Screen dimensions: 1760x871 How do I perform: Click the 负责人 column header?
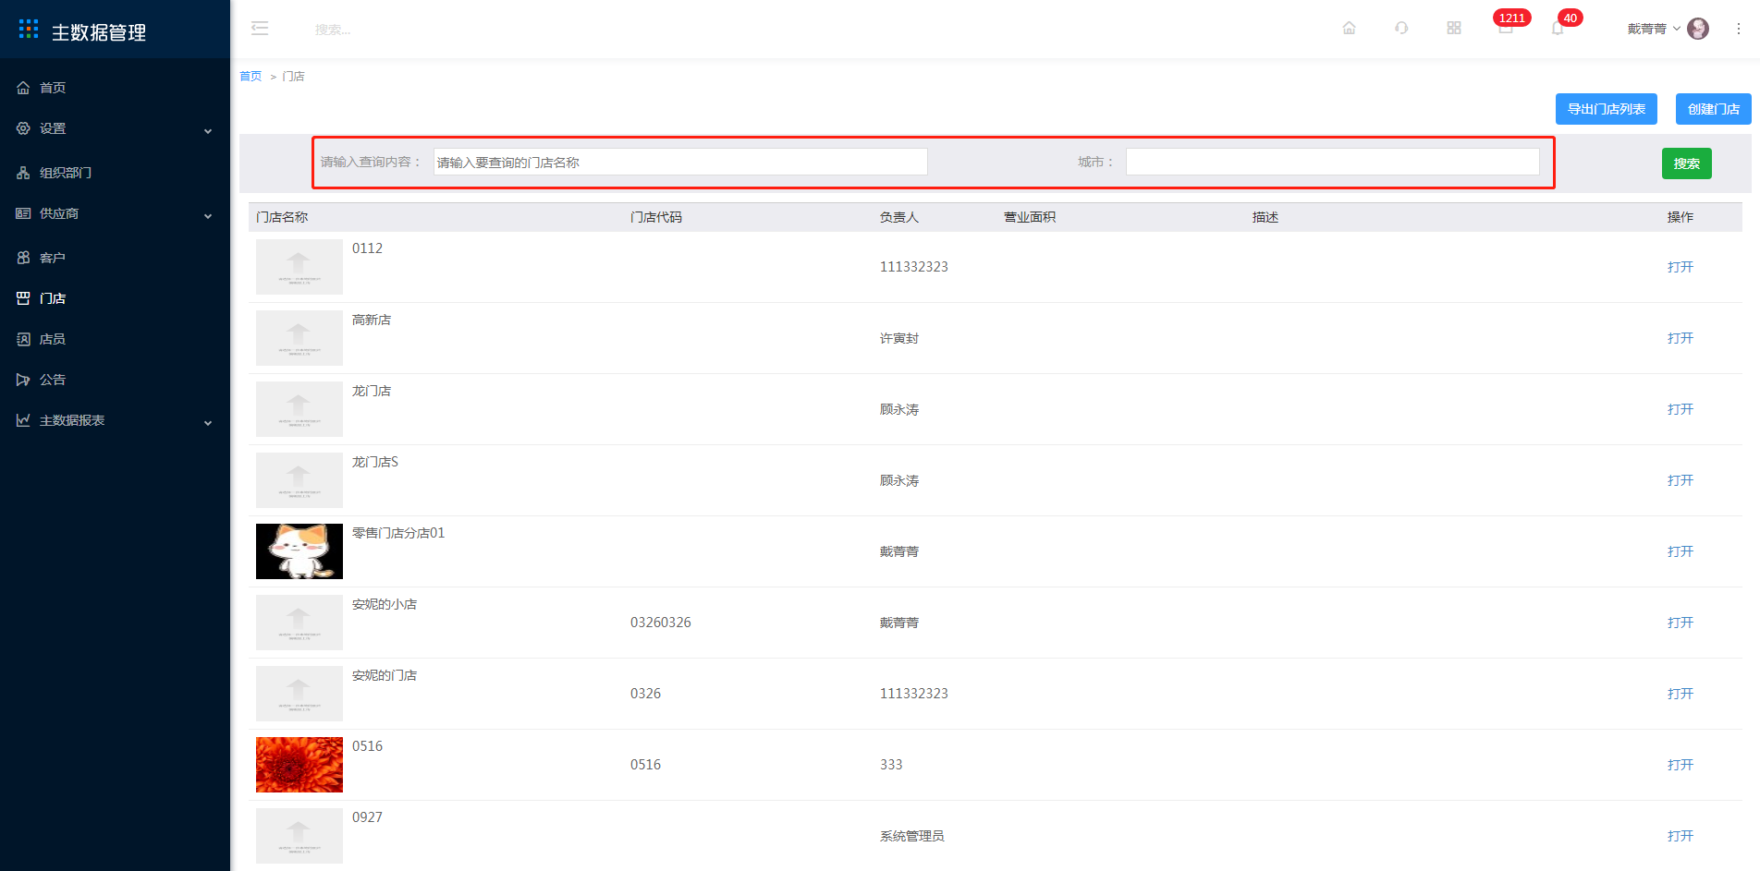tap(899, 217)
